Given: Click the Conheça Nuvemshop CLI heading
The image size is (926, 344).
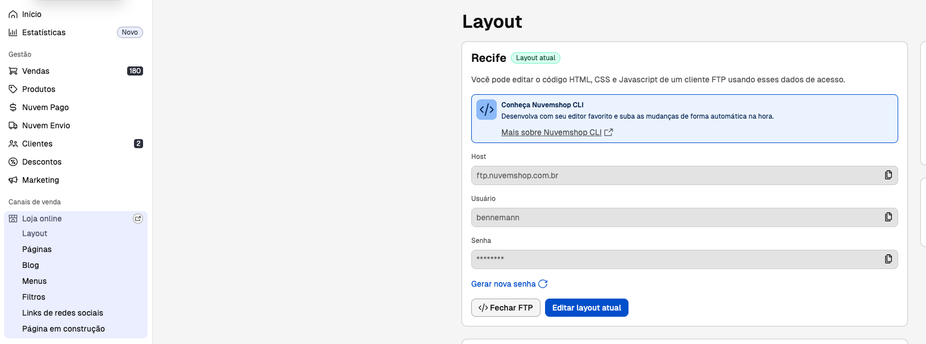Looking at the screenshot, I should coord(542,105).
